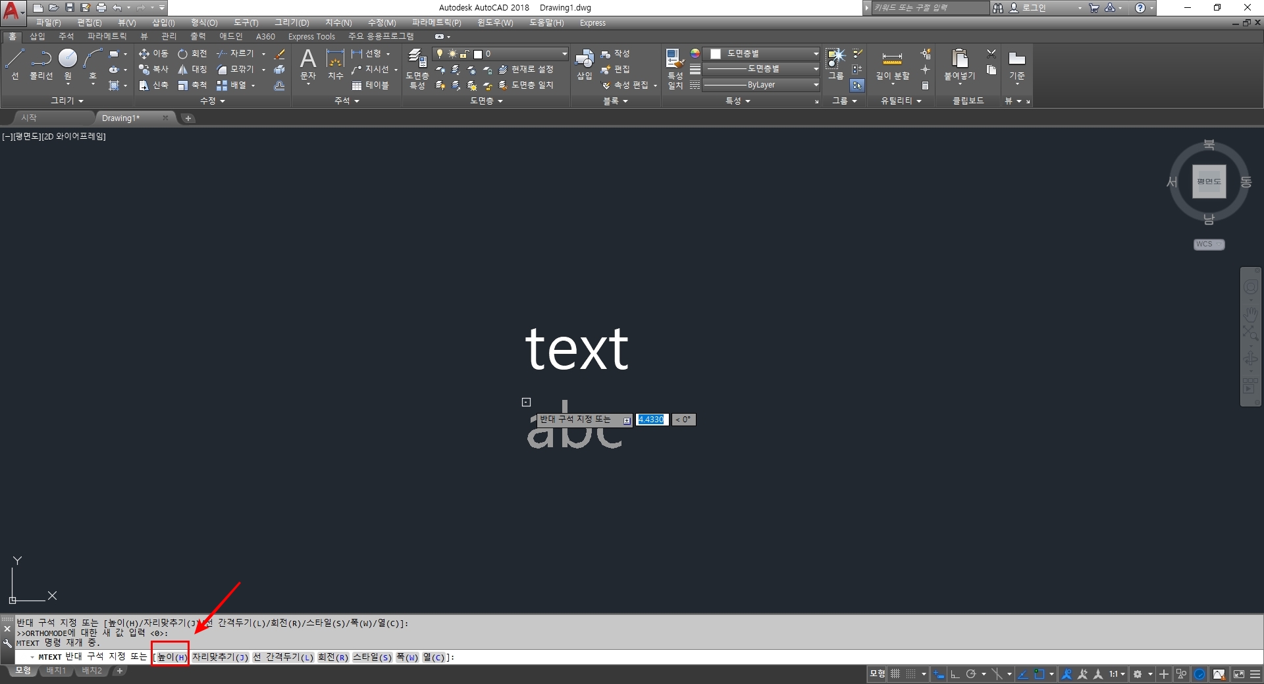This screenshot has height=684, width=1264.
Task: Switch to the 배치1 layout tab
Action: [56, 671]
